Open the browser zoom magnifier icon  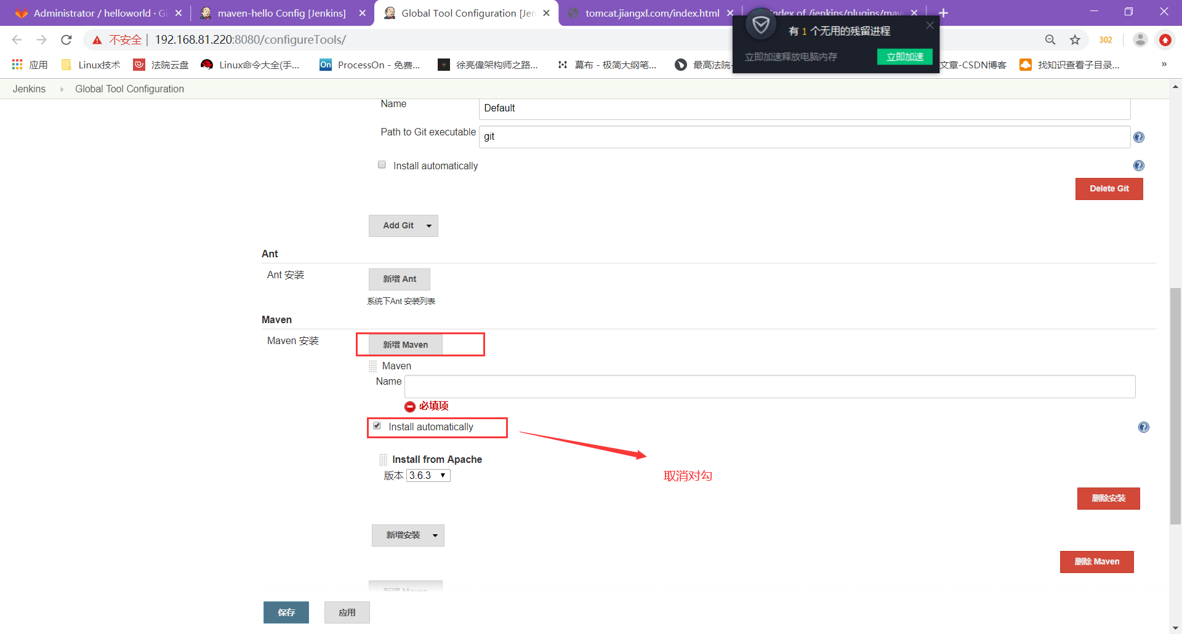tap(1050, 40)
